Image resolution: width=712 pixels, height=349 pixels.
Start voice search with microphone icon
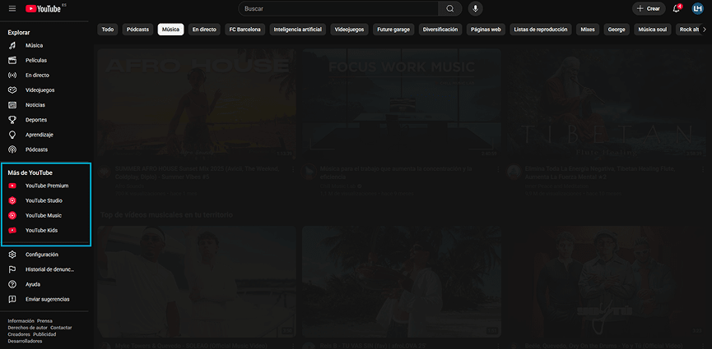(x=476, y=8)
